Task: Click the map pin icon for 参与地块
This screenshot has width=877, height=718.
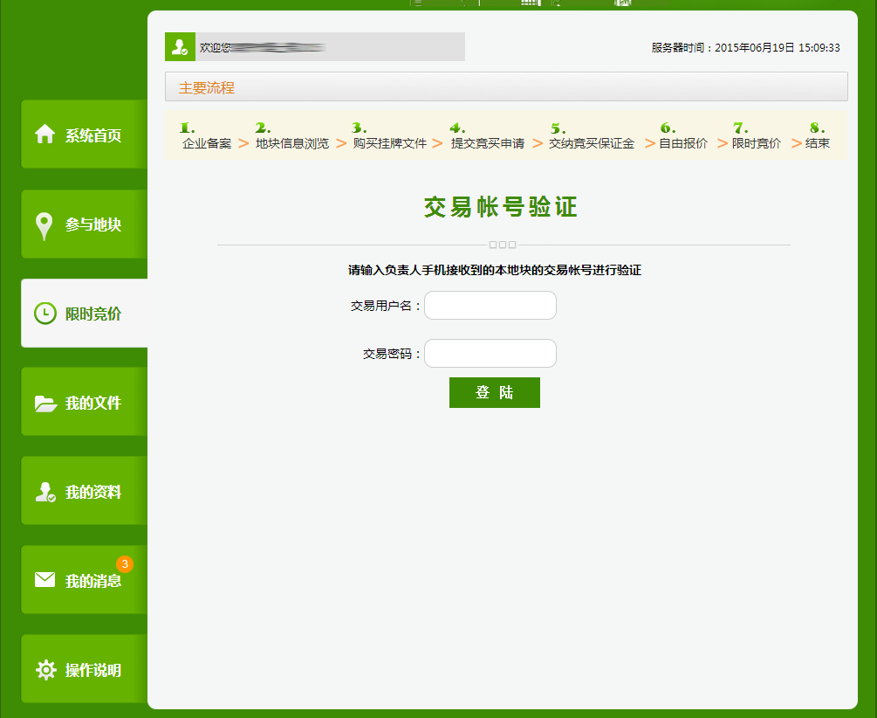Action: [45, 225]
